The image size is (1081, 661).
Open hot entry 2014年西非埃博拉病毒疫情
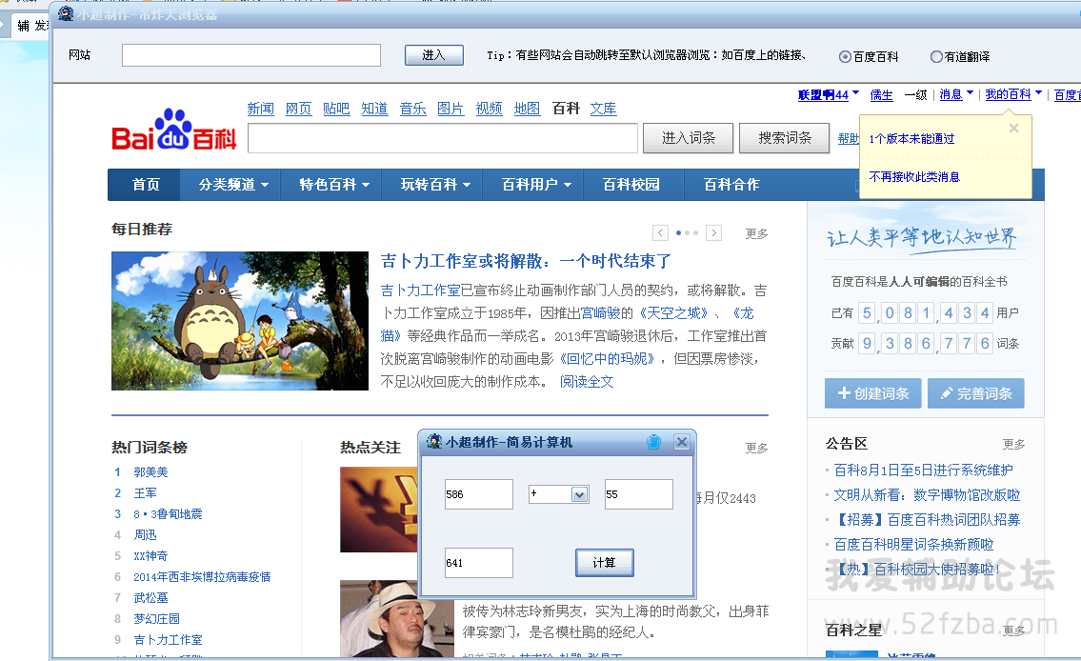[202, 577]
